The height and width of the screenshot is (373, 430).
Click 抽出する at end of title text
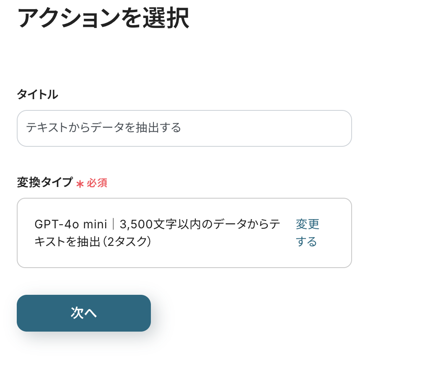pyautogui.click(x=159, y=128)
